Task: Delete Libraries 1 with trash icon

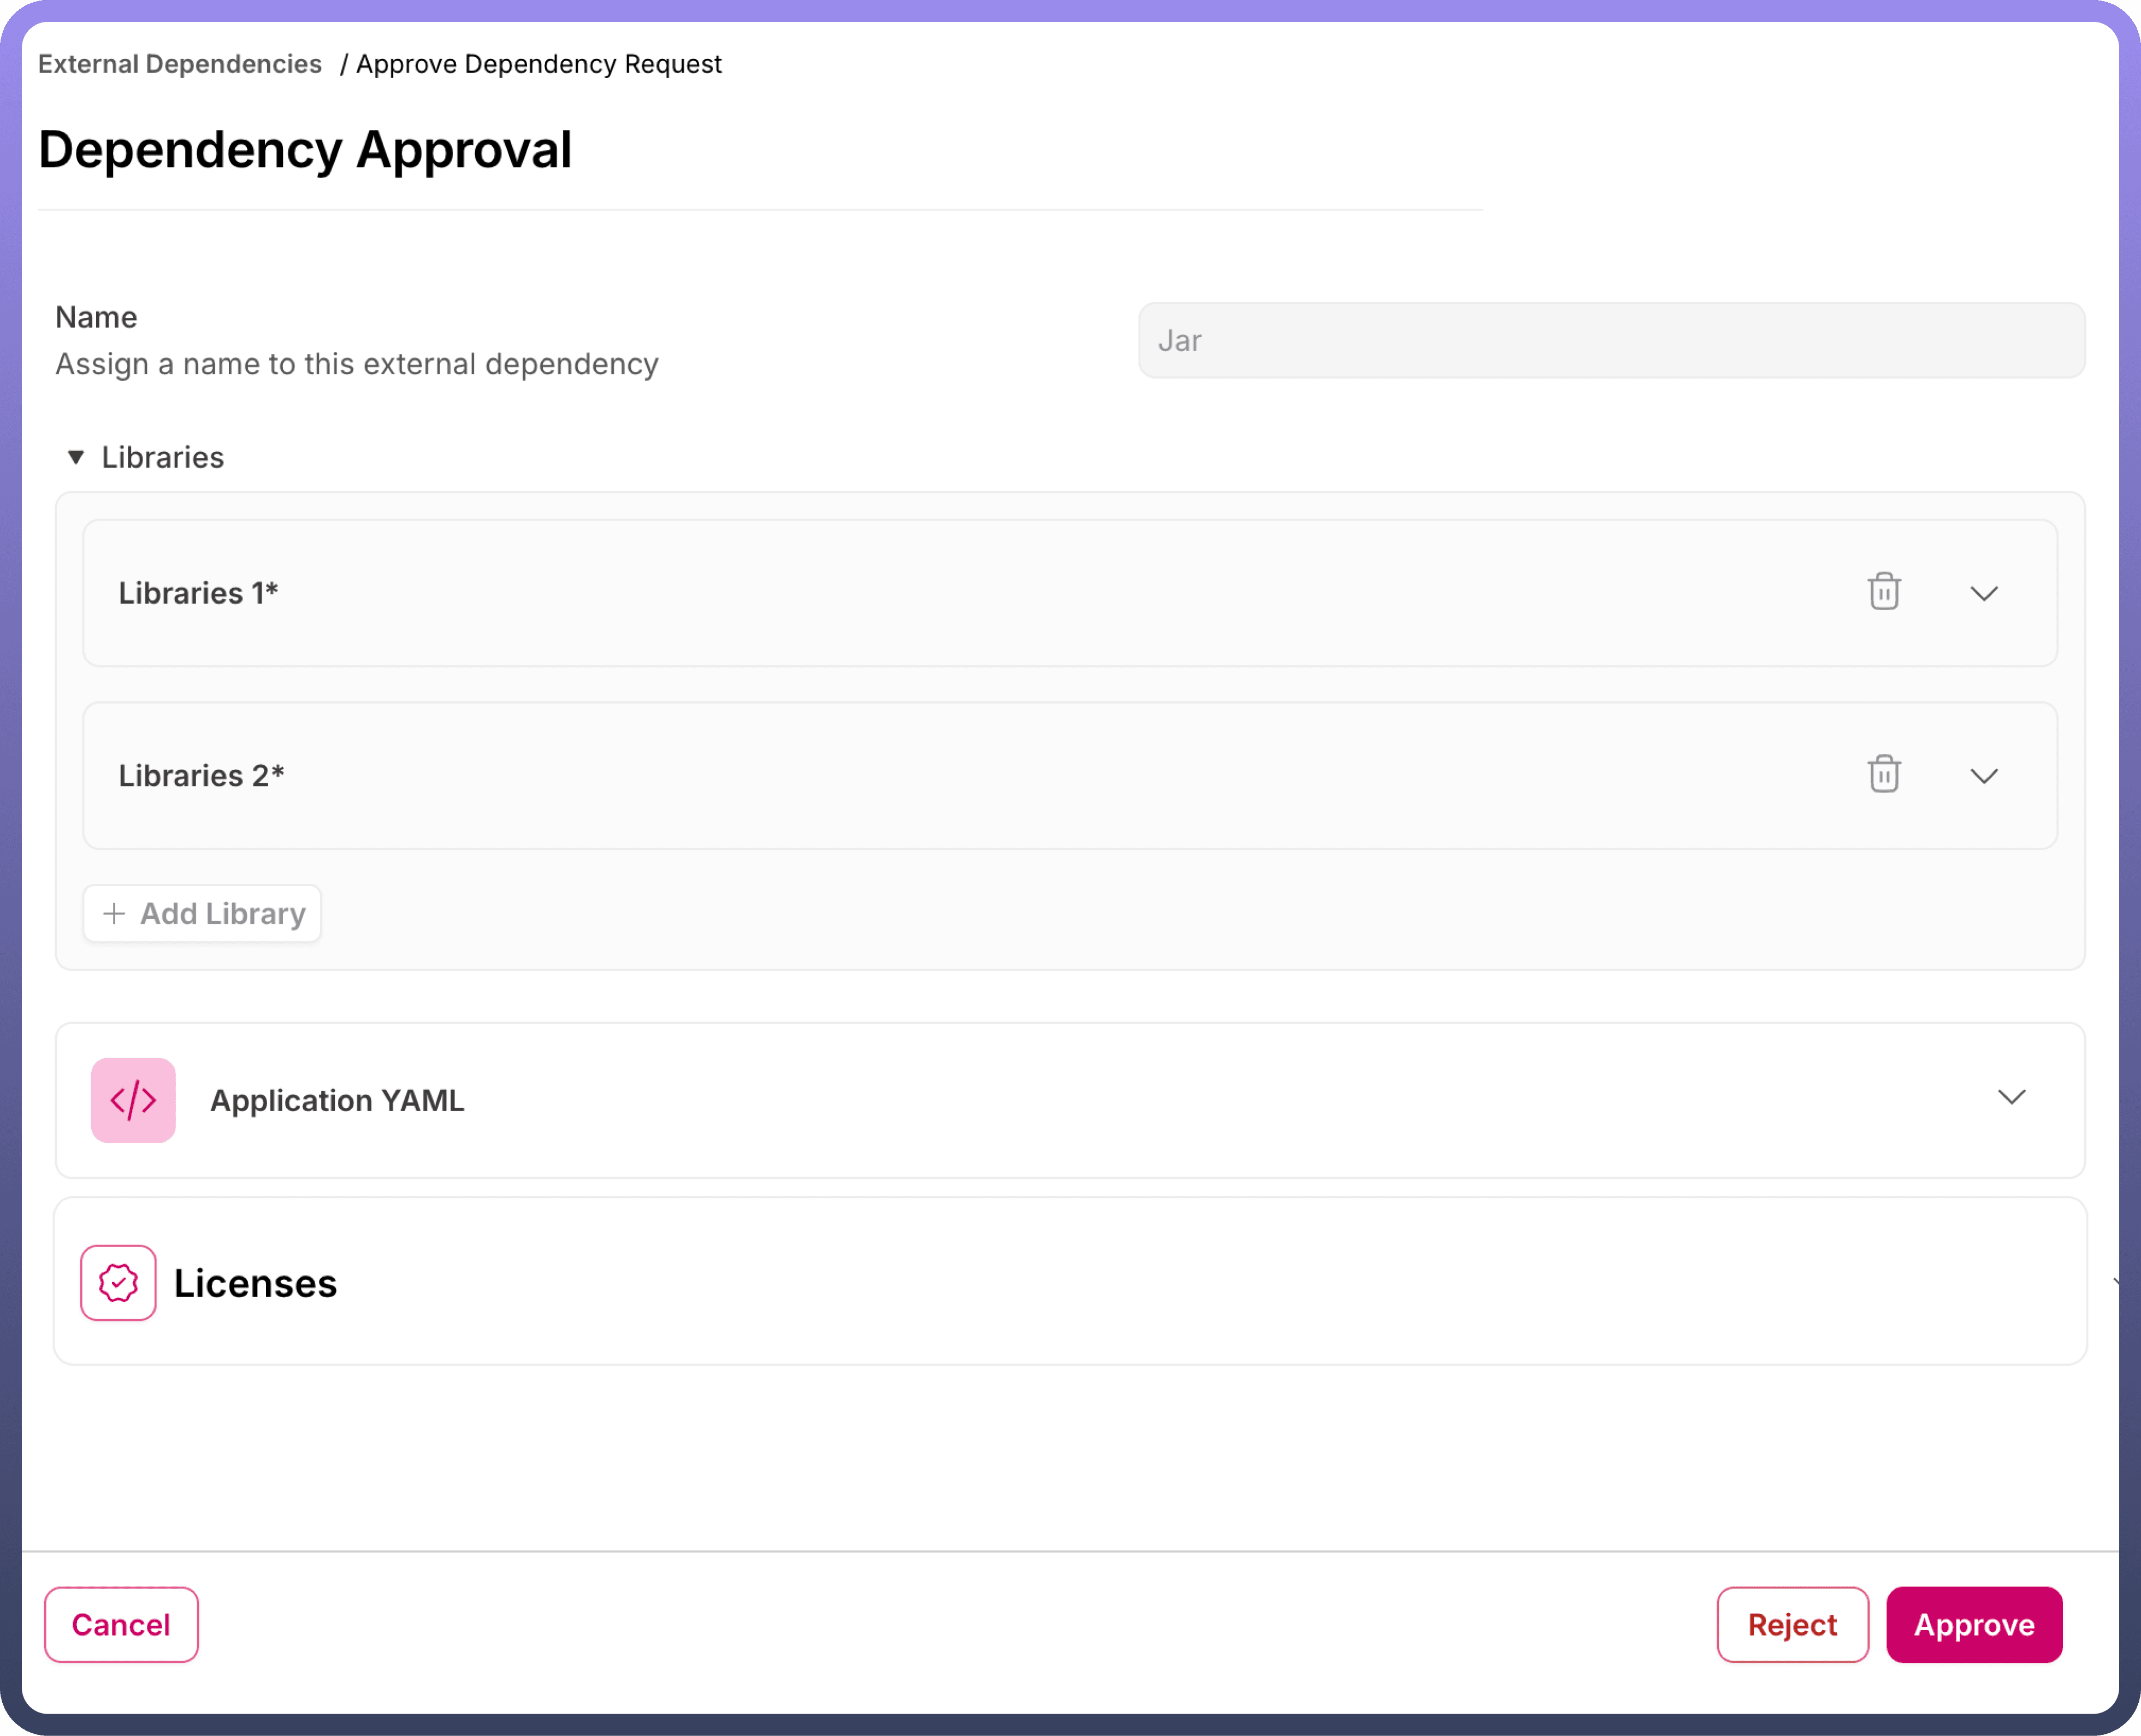Action: [1883, 592]
